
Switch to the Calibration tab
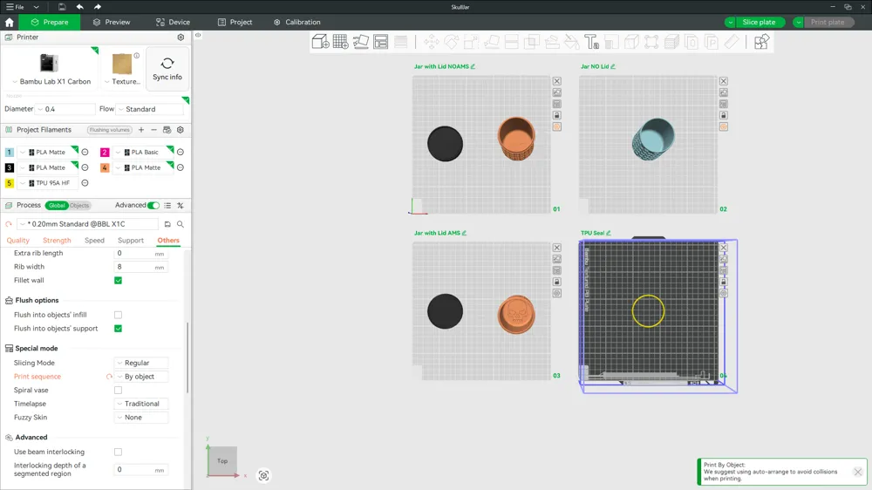click(297, 23)
